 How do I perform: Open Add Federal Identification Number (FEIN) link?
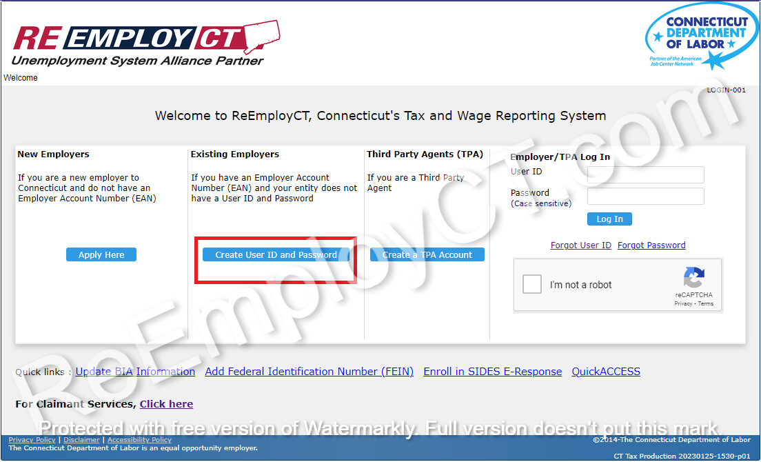tap(309, 372)
